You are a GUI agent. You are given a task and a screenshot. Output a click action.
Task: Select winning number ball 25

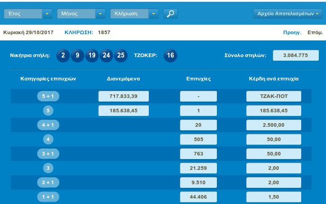[x=121, y=55]
